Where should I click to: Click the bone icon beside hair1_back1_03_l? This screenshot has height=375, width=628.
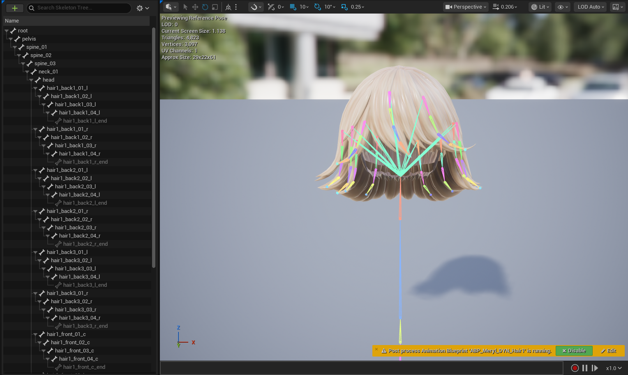(50, 105)
